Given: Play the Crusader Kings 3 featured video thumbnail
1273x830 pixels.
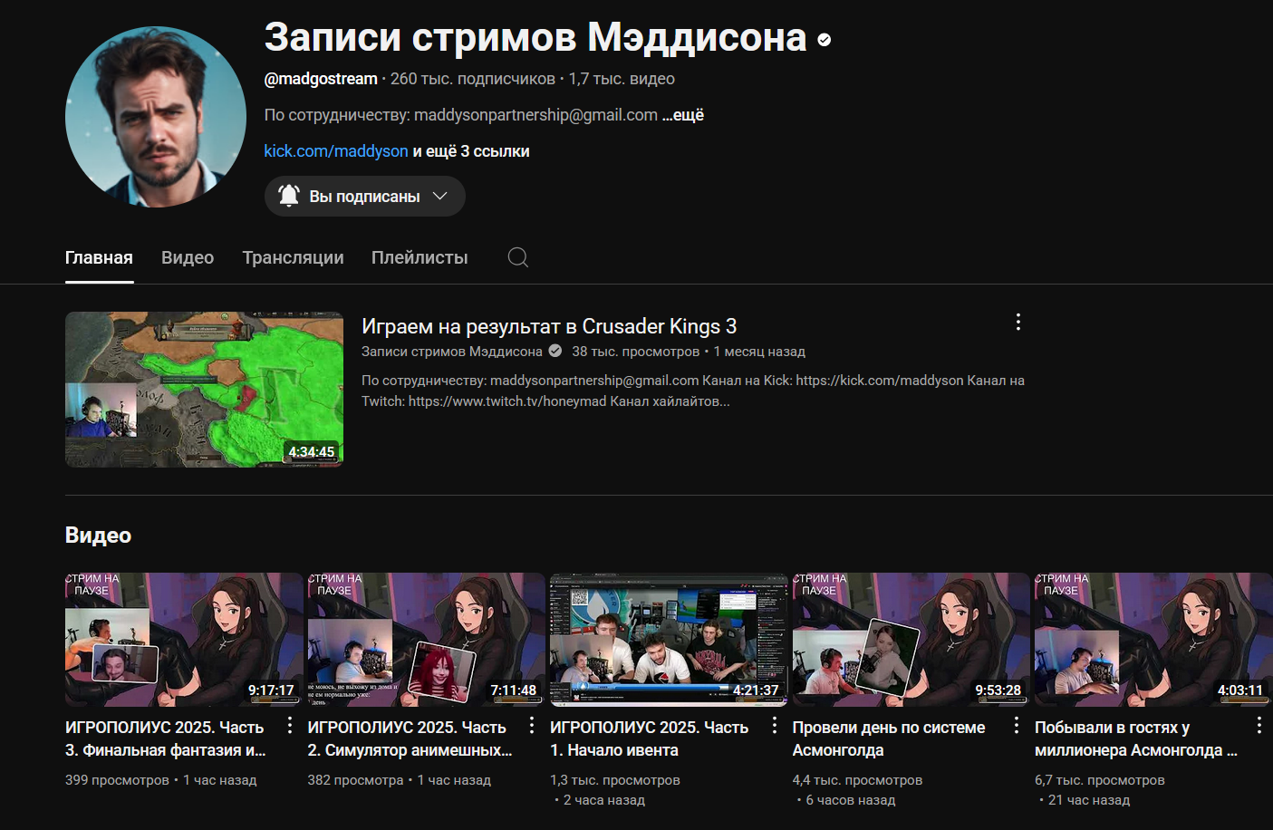Looking at the screenshot, I should 204,390.
